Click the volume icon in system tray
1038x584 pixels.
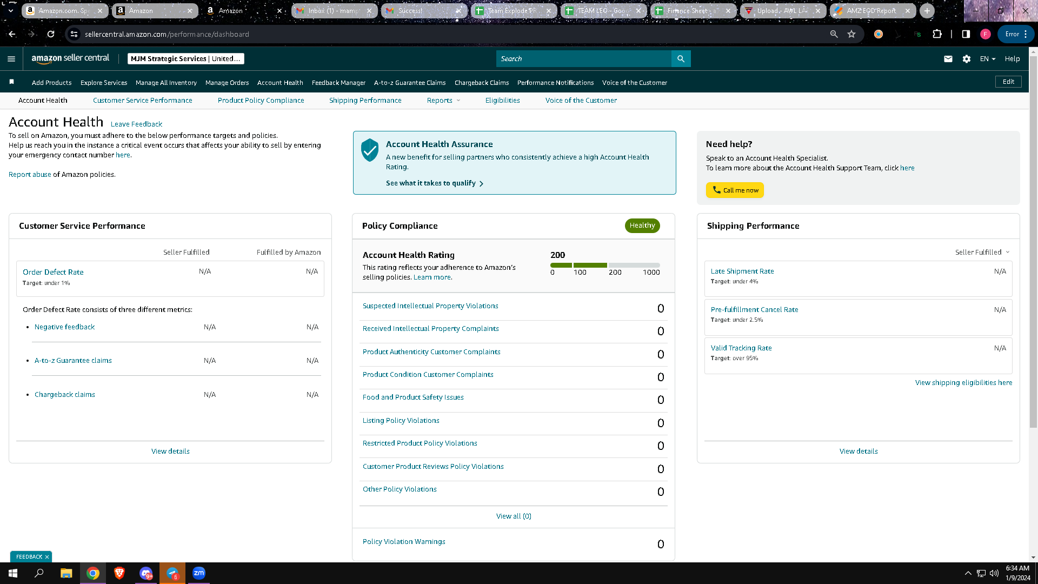[994, 573]
